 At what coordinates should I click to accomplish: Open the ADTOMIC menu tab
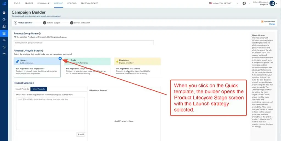tap(58, 3)
